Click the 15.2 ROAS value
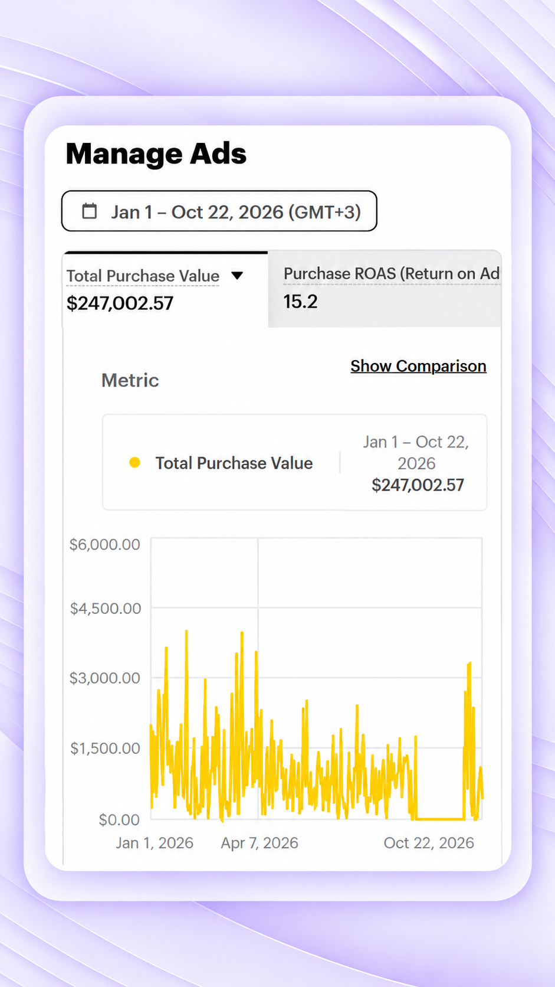This screenshot has height=987, width=555. (x=300, y=302)
